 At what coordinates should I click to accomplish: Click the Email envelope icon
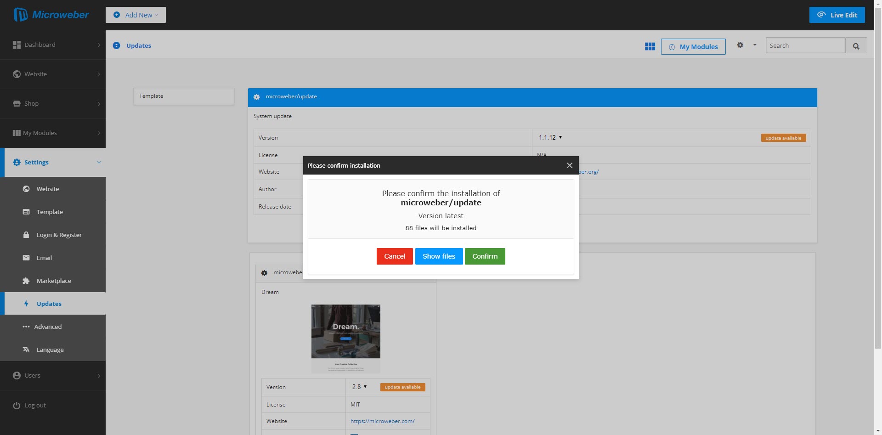click(x=26, y=258)
